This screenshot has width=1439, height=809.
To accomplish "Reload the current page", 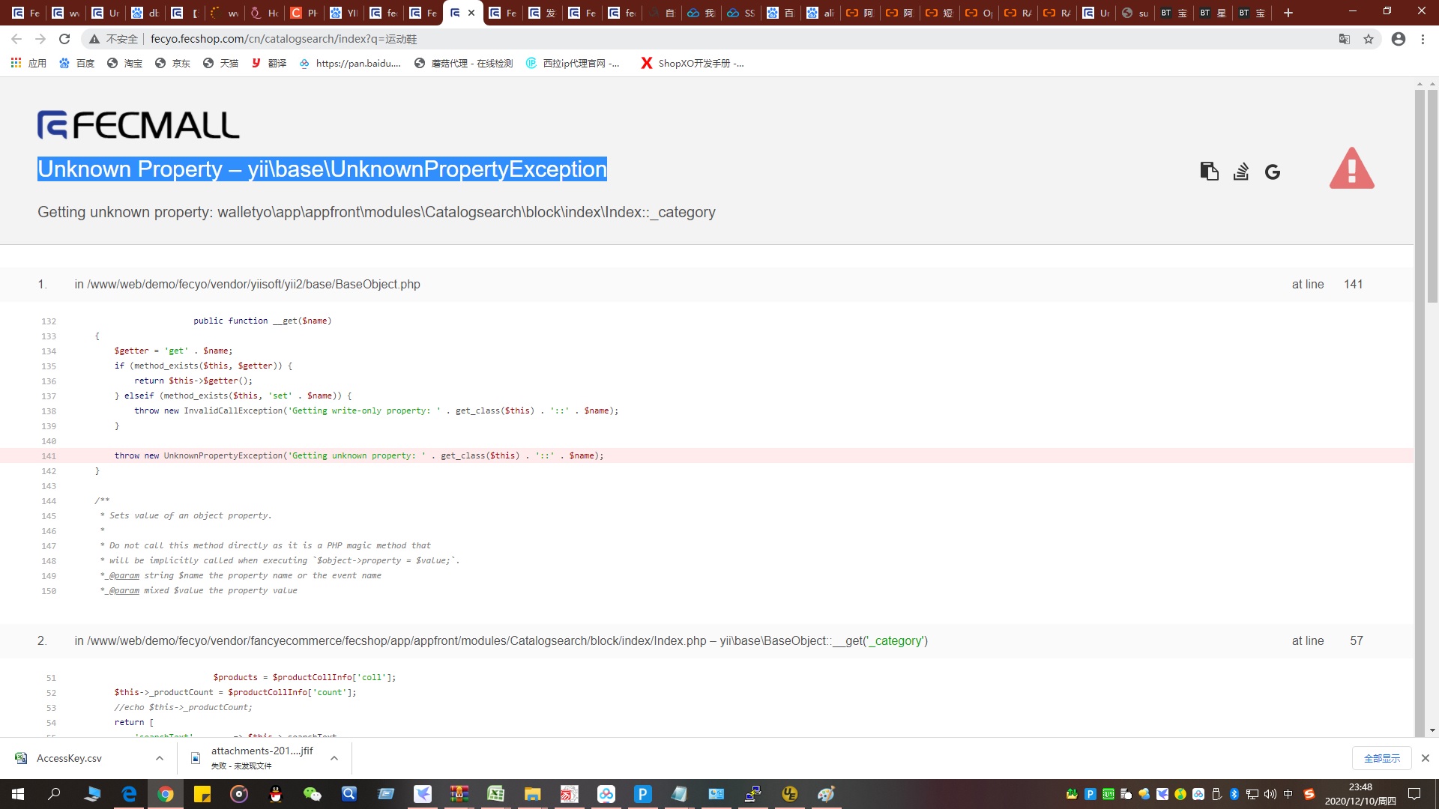I will (x=64, y=39).
